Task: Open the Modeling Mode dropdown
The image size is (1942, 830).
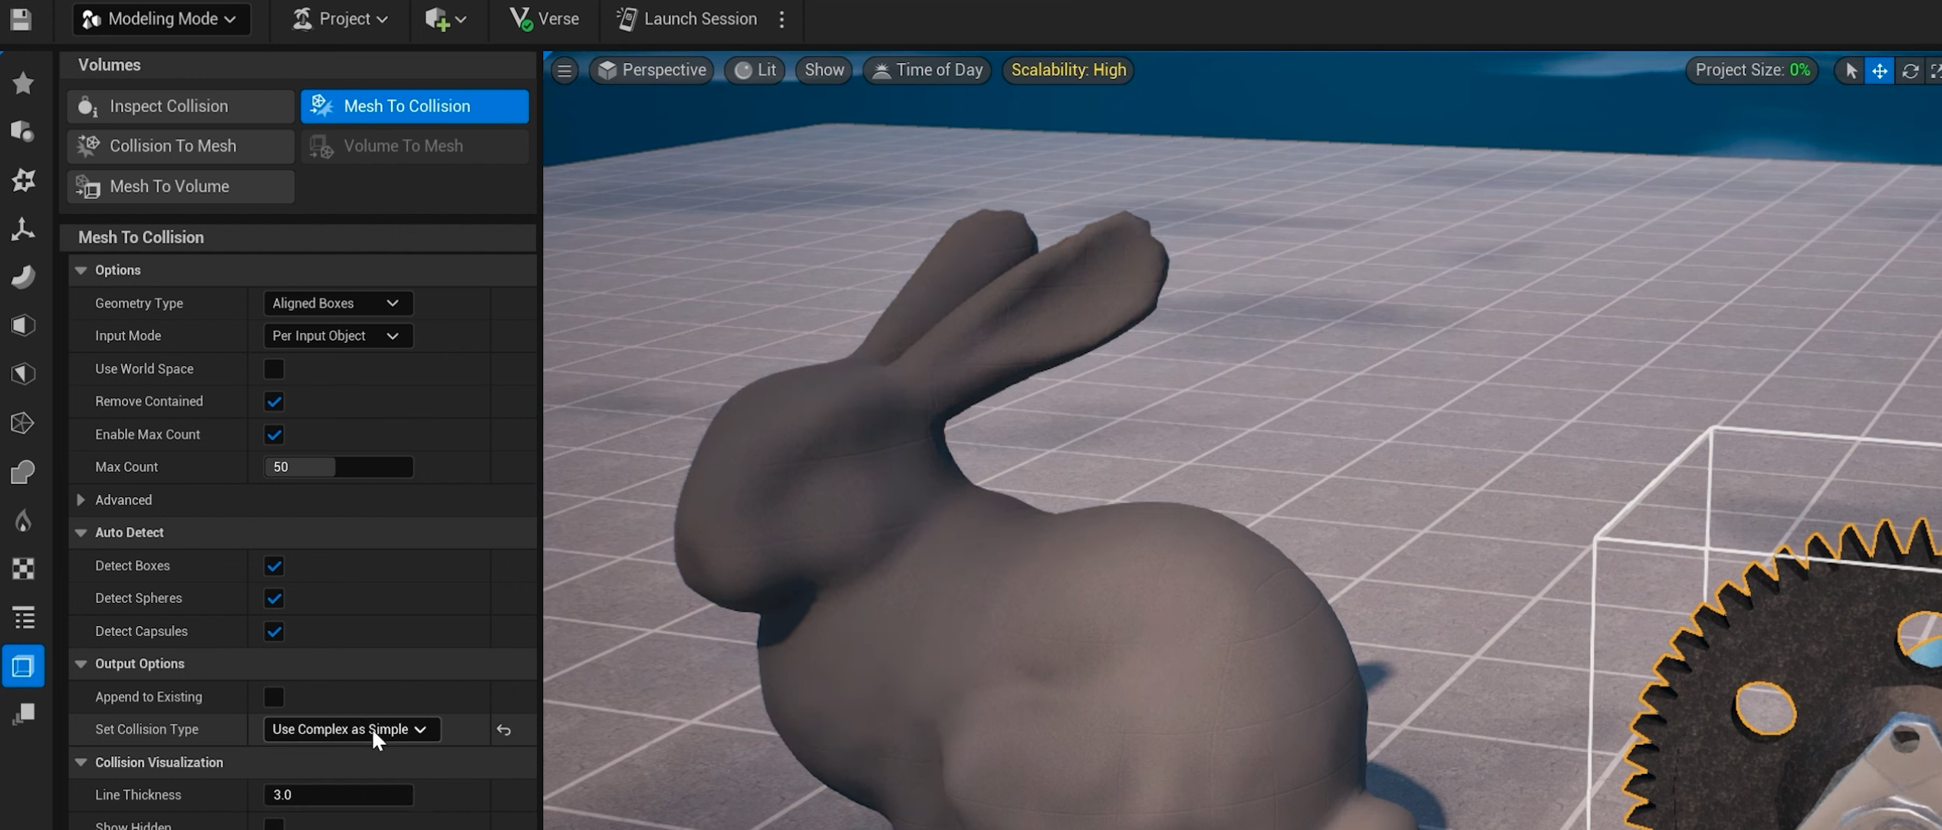Action: [161, 19]
